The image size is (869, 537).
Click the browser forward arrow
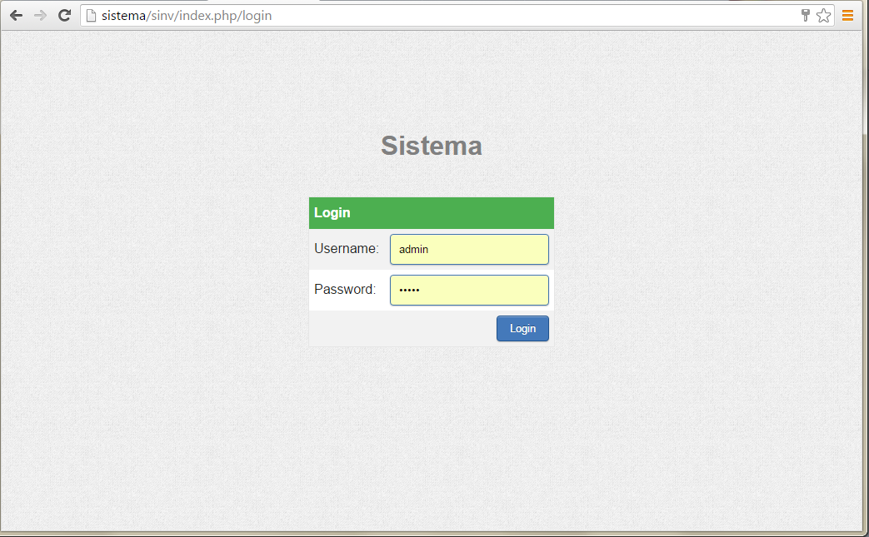[39, 15]
